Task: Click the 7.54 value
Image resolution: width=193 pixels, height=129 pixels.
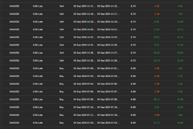Action: [180, 14]
